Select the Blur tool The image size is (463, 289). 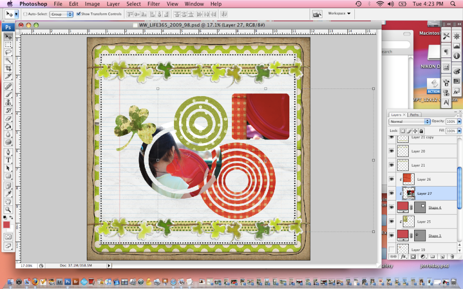tap(8, 134)
